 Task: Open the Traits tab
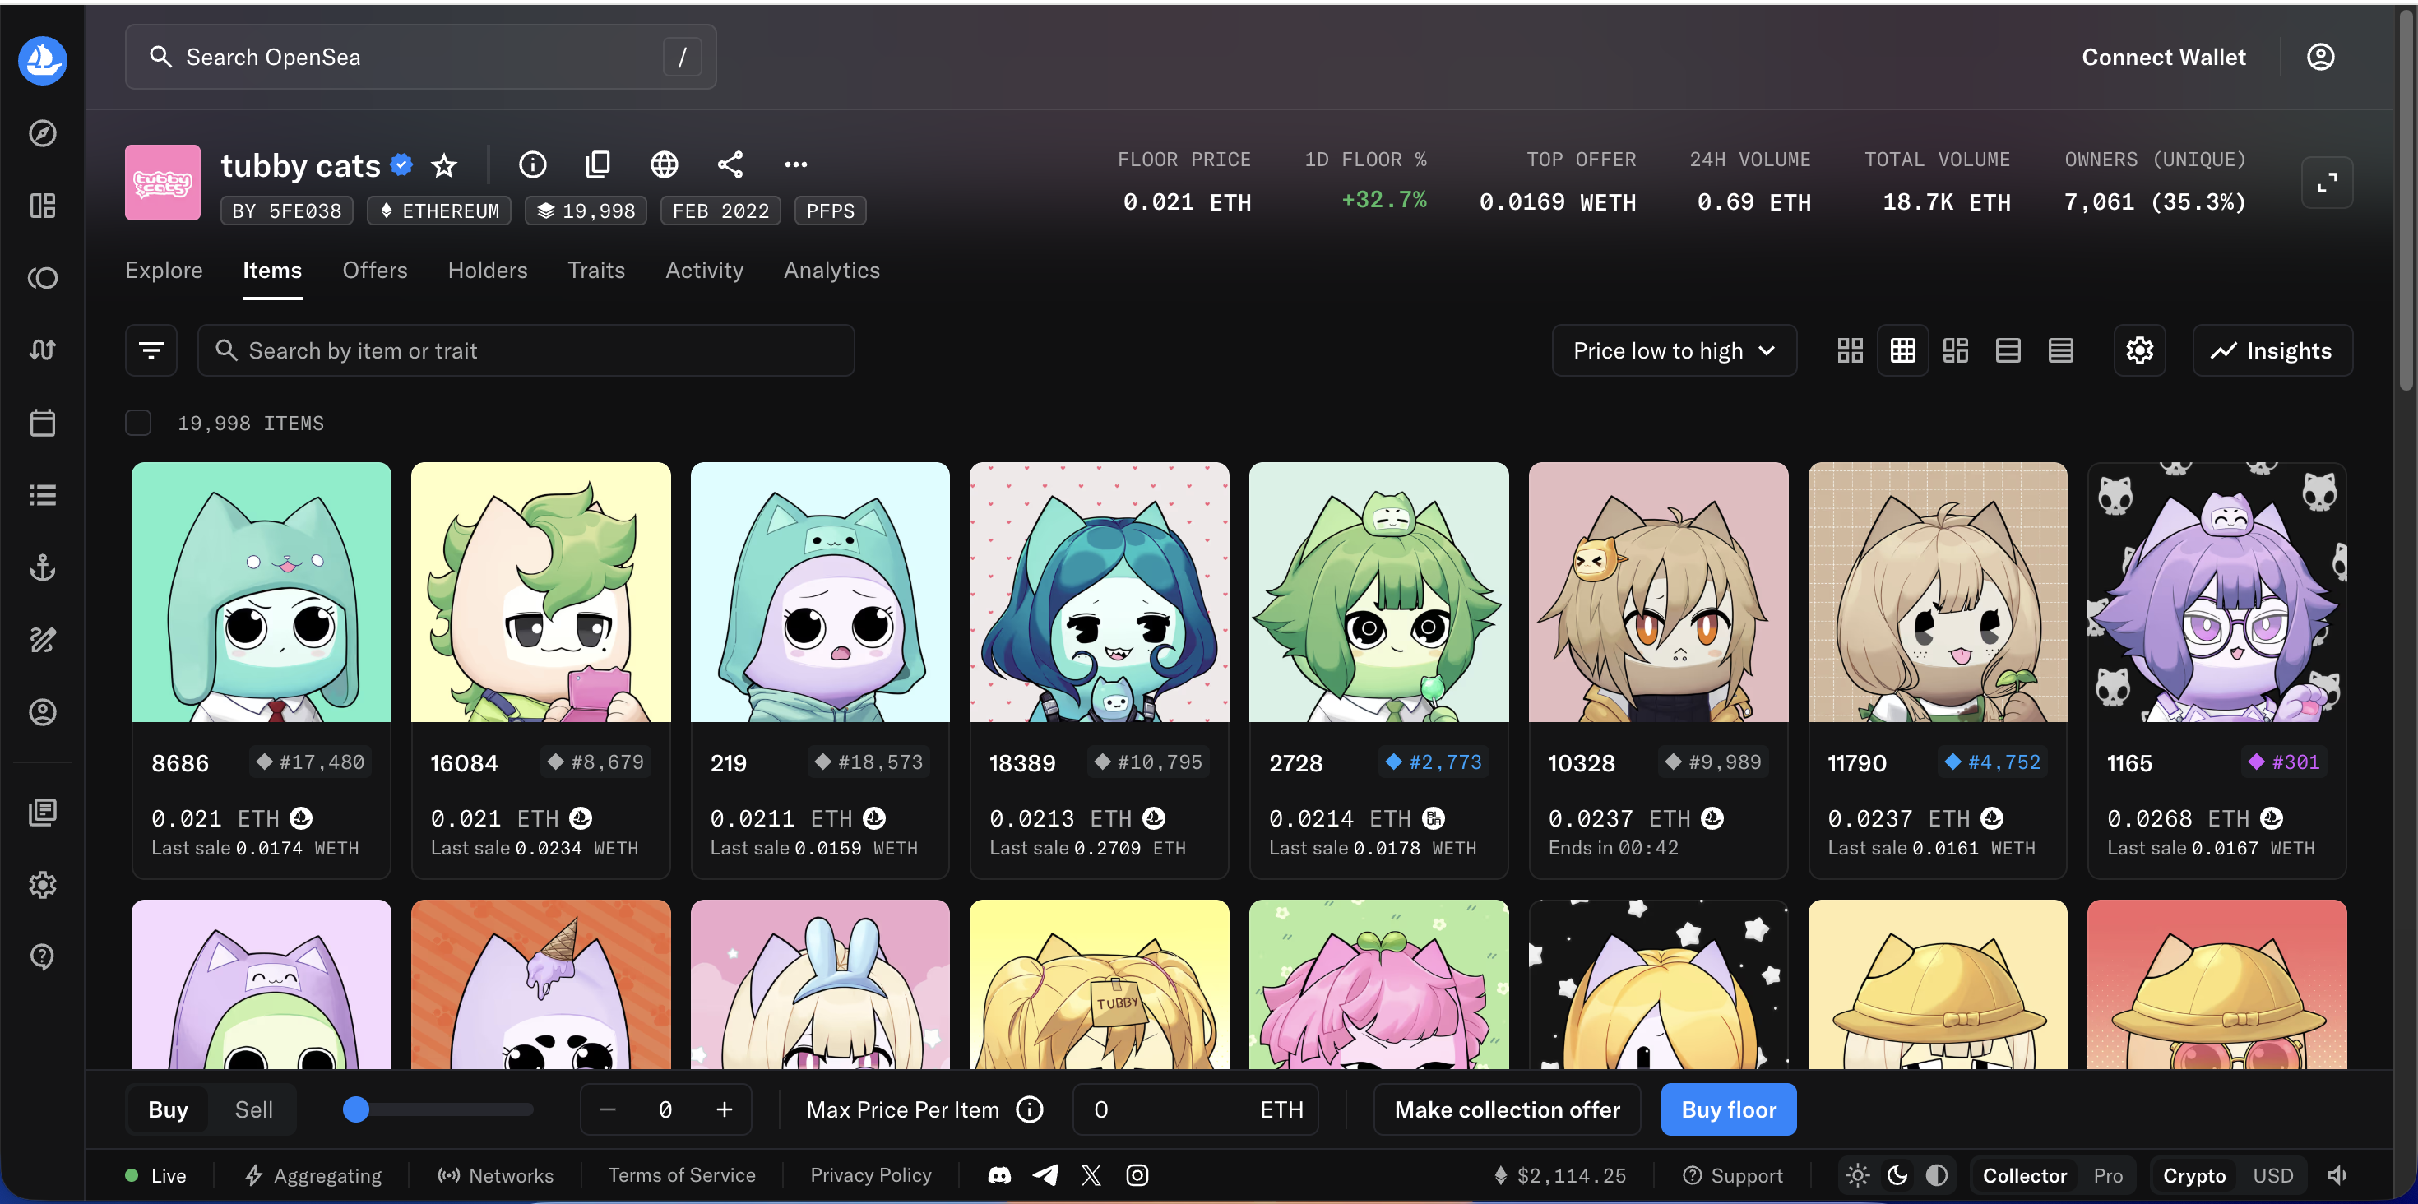pyautogui.click(x=596, y=271)
